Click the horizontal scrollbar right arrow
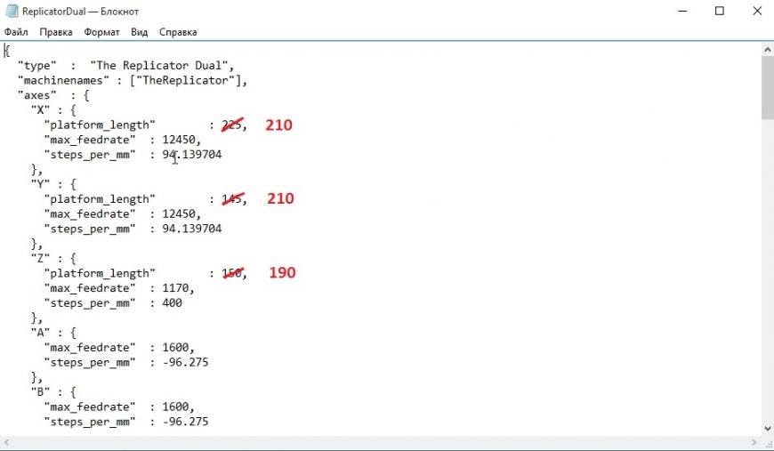This screenshot has height=451, width=774. click(754, 443)
